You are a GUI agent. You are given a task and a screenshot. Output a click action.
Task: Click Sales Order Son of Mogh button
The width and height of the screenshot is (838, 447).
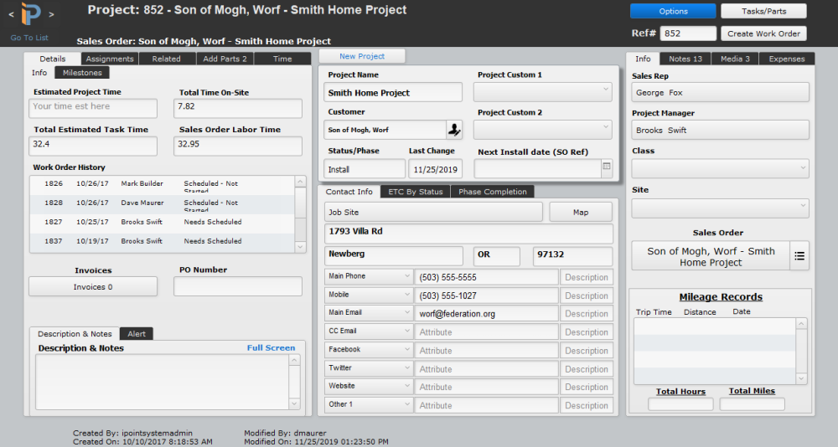coord(711,256)
